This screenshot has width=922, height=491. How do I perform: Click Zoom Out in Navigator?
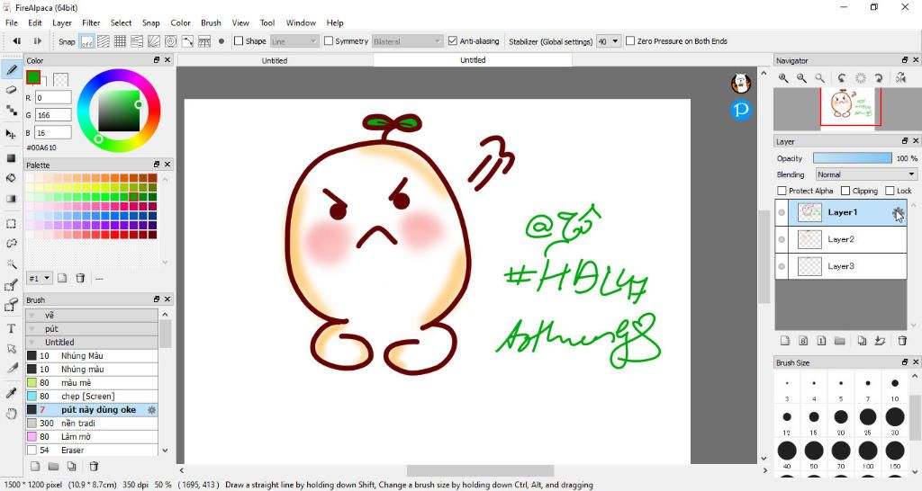[801, 78]
